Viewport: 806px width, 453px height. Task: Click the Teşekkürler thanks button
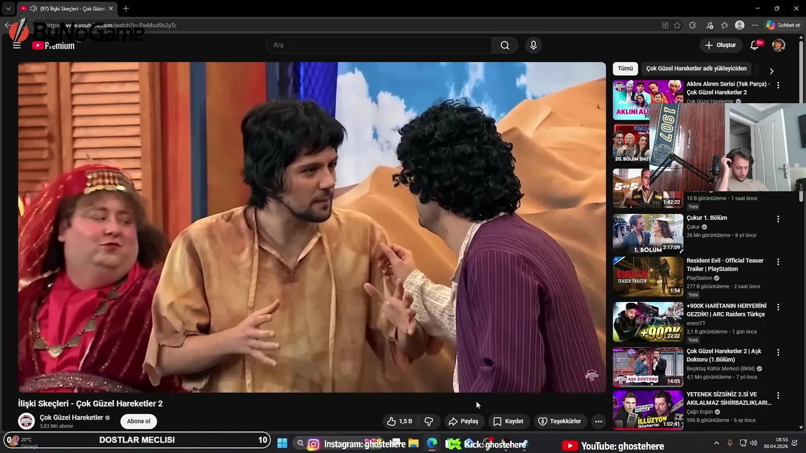pyautogui.click(x=559, y=422)
